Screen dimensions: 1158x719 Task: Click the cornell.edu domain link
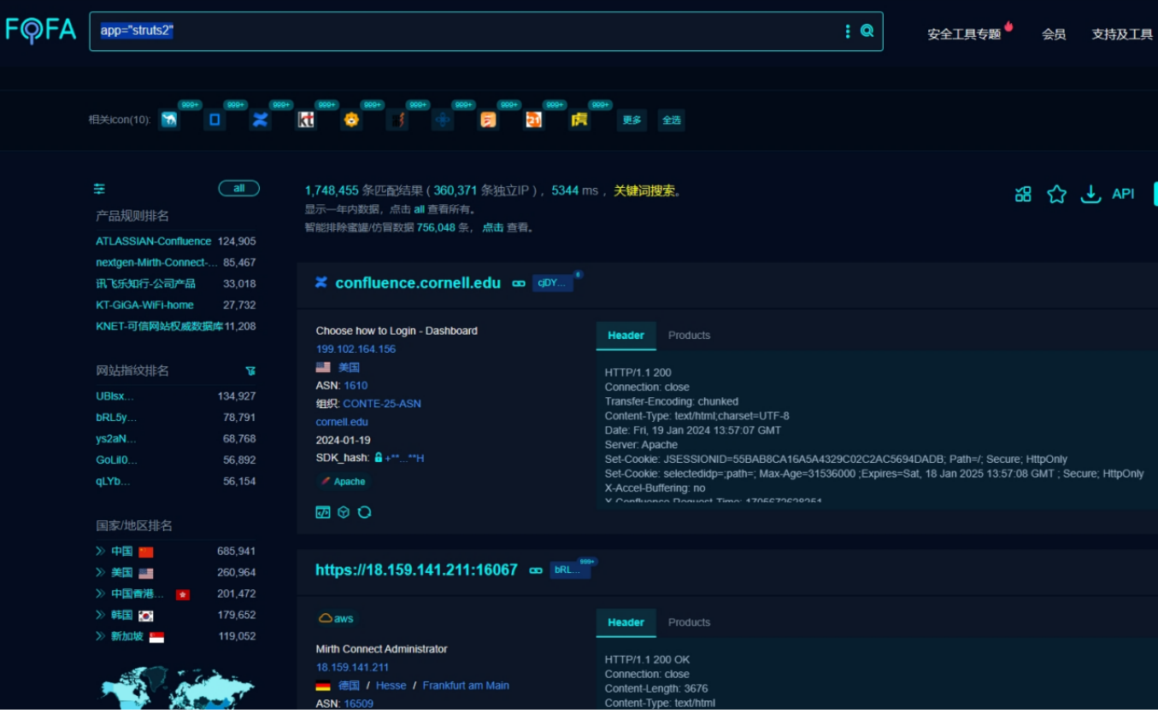coord(342,422)
